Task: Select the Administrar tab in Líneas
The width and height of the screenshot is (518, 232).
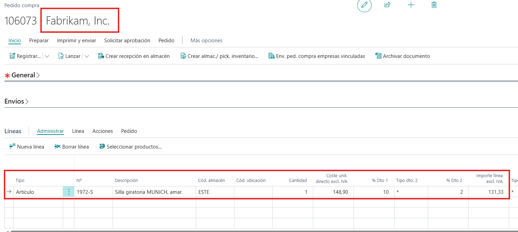Action: click(x=51, y=131)
